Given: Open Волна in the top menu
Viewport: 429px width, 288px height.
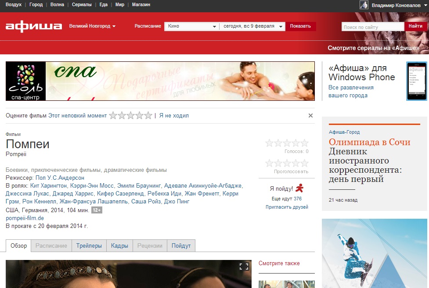Looking at the screenshot, I should [x=57, y=5].
